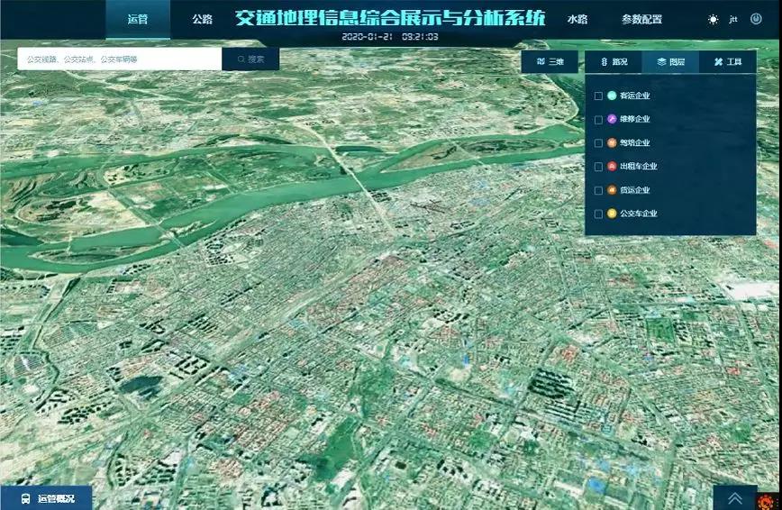Toggle the 三维 3D view button
The image size is (782, 510).
[x=550, y=62]
